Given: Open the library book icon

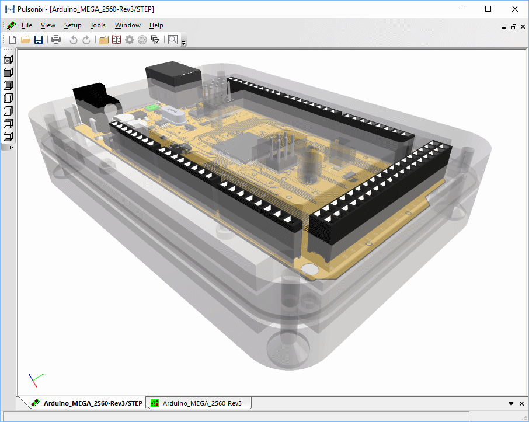Looking at the screenshot, I should coord(117,40).
